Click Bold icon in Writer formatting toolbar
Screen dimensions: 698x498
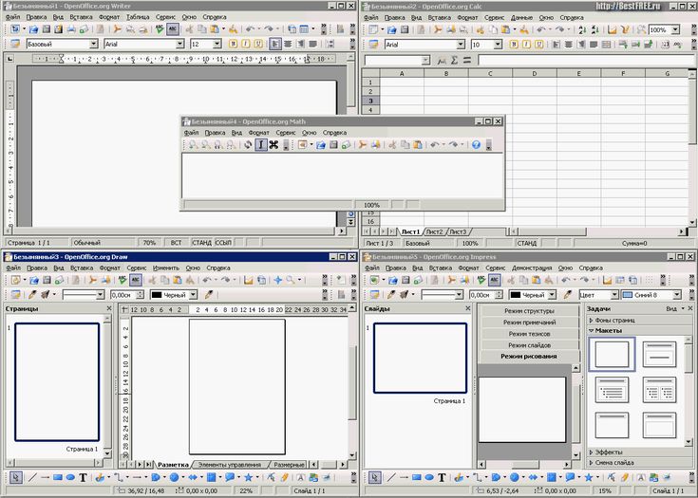coord(233,44)
